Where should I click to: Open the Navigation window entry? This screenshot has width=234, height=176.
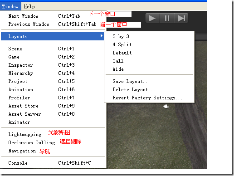[53, 151]
